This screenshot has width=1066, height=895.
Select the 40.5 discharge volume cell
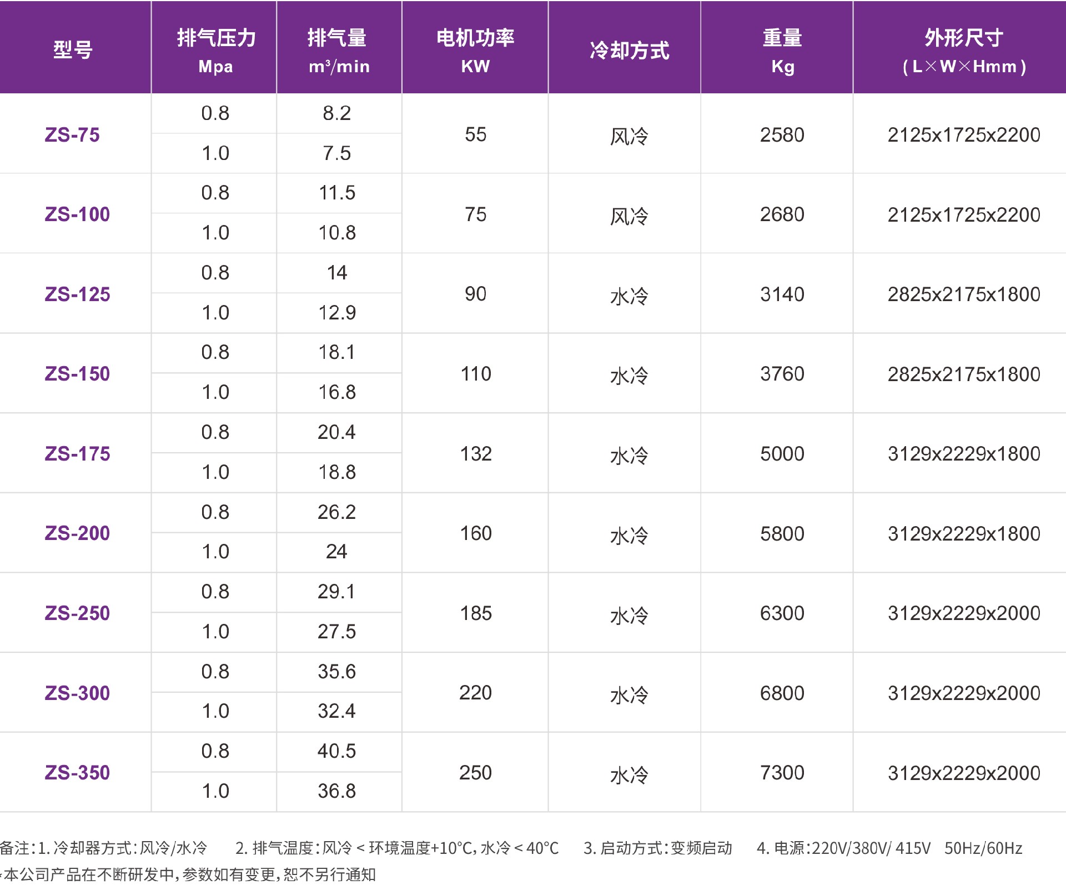pyautogui.click(x=336, y=751)
